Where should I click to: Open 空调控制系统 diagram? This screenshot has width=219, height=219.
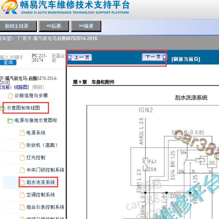pos(41,195)
